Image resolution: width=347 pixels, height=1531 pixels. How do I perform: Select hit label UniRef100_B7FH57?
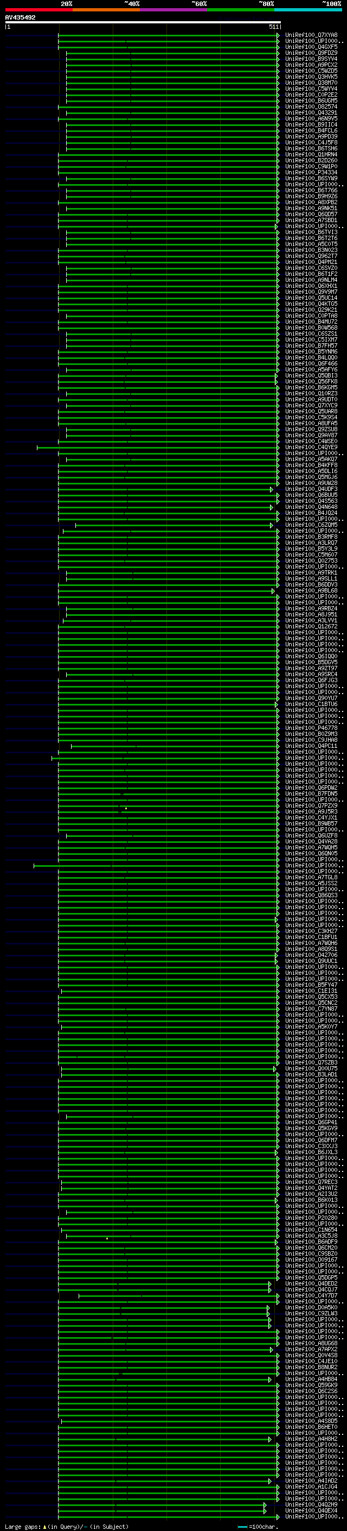click(x=311, y=346)
